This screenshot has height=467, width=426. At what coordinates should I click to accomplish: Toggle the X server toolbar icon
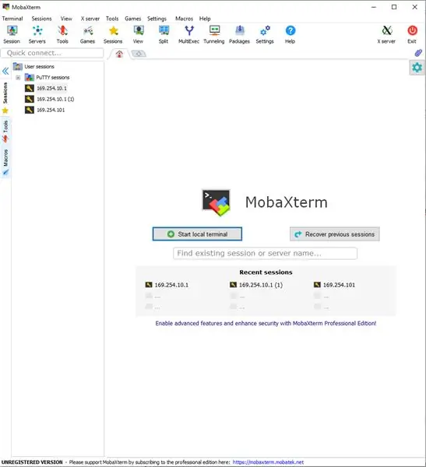click(386, 35)
